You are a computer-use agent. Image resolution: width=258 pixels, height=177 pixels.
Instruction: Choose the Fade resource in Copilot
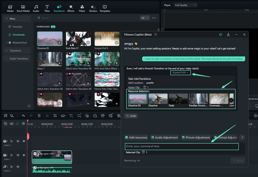[x=178, y=99]
